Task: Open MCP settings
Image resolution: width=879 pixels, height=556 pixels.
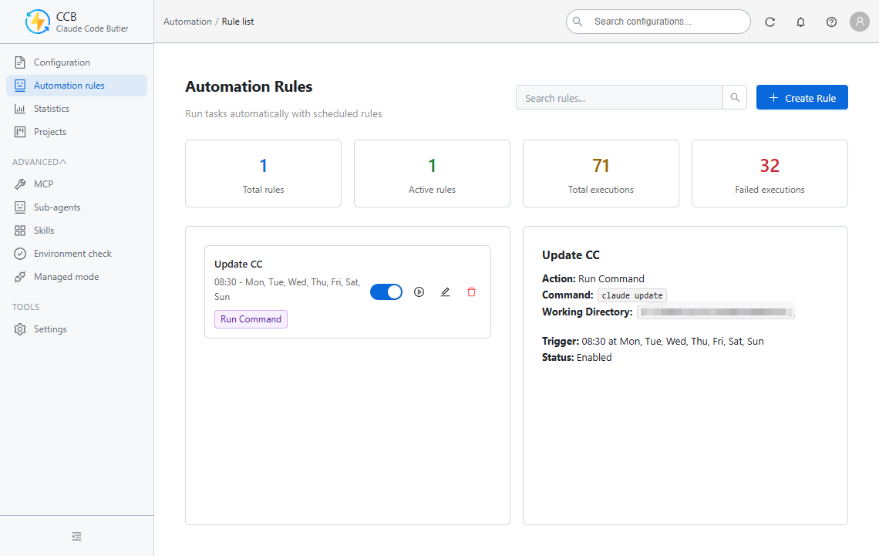Action: pyautogui.click(x=77, y=184)
